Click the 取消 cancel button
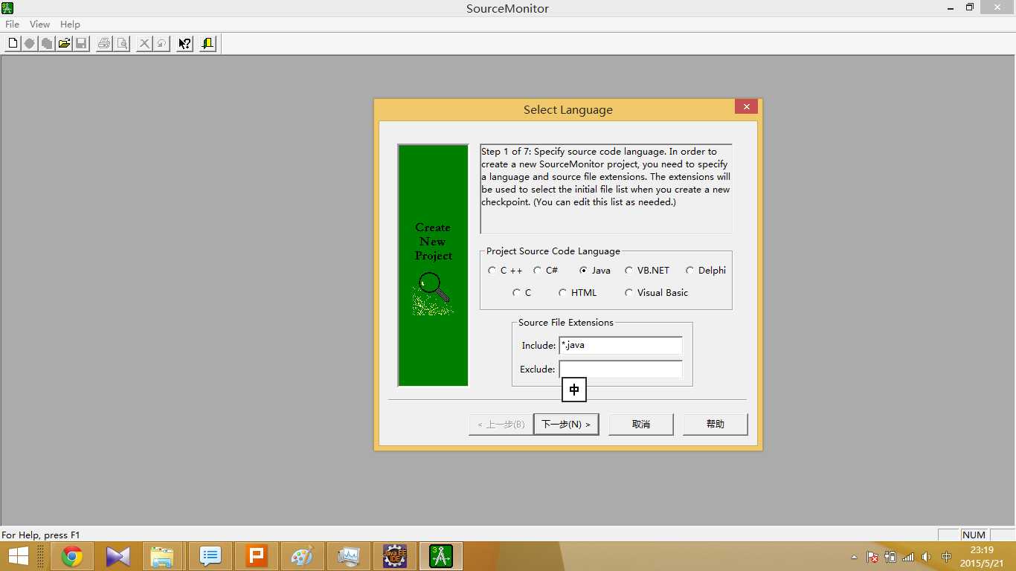 pyautogui.click(x=641, y=425)
